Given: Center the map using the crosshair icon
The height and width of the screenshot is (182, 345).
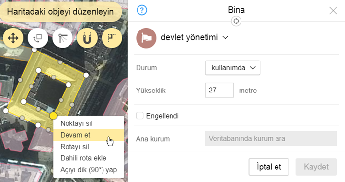Looking at the screenshot, I should click(236, 21).
